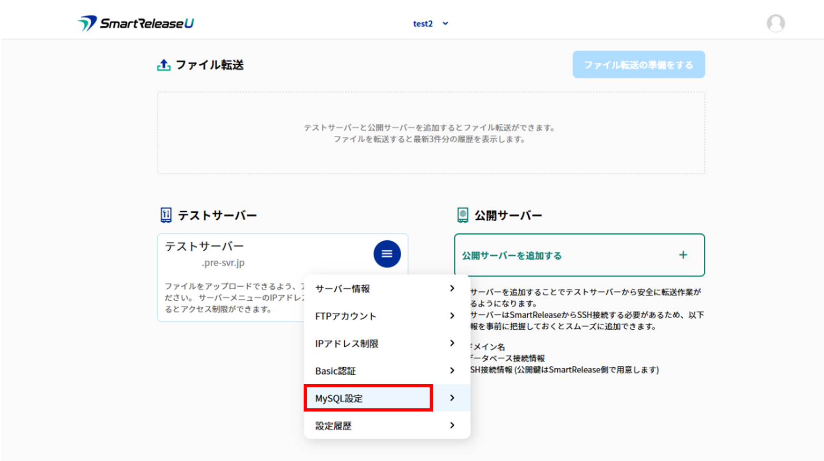Click the test server heading icon
824x461 pixels.
pos(166,215)
